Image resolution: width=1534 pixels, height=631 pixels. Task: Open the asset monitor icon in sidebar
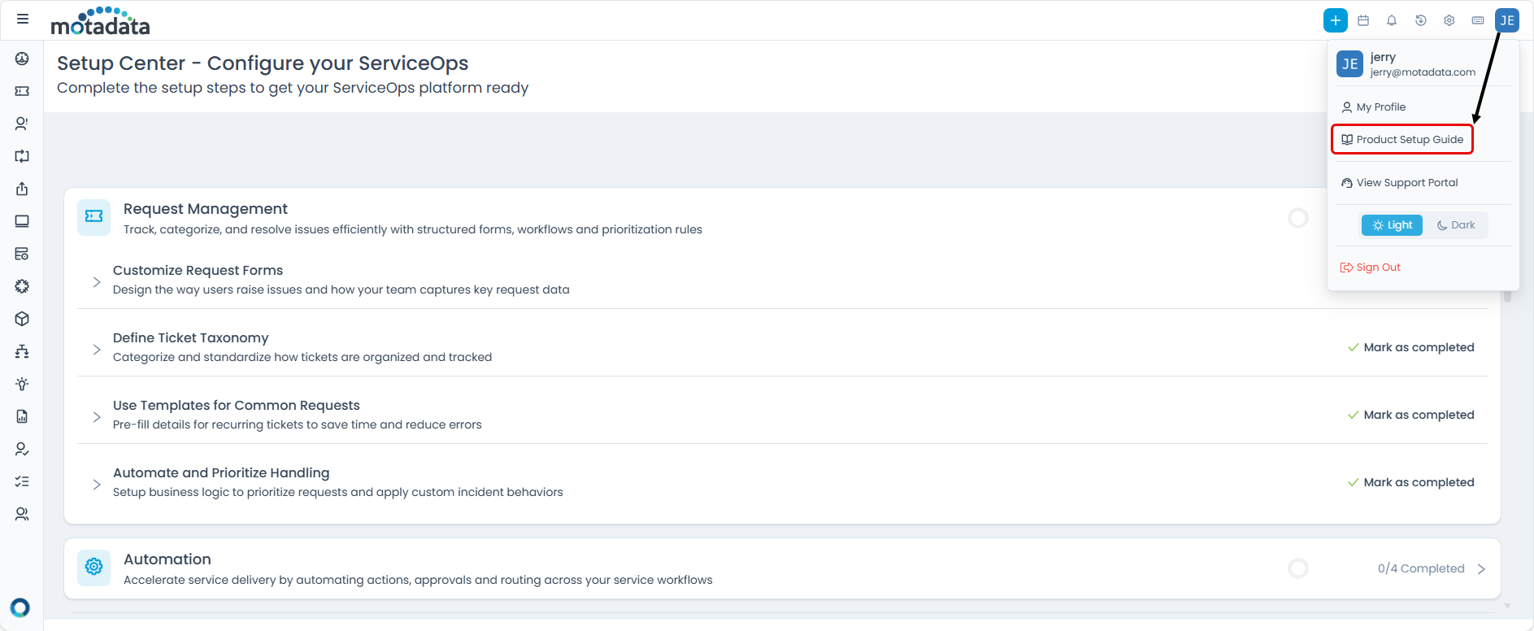coord(22,221)
